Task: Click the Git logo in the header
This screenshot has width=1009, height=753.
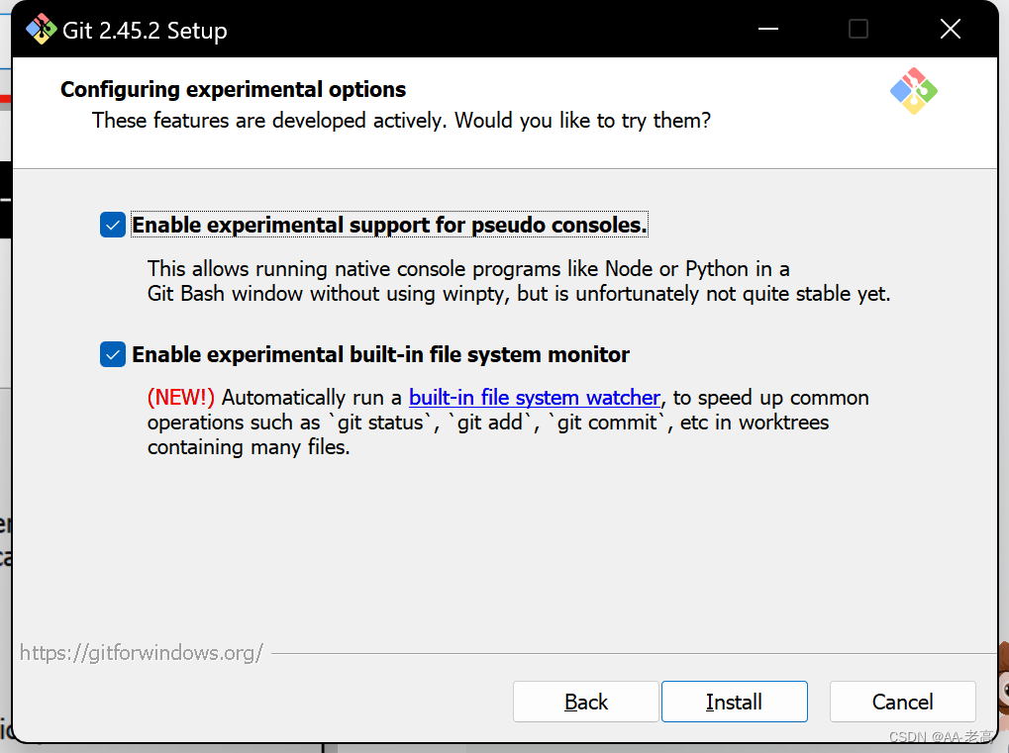Action: [914, 91]
